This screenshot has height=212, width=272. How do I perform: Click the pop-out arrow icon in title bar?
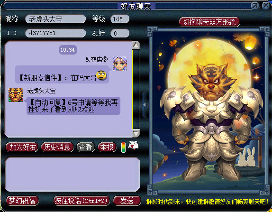point(255,6)
